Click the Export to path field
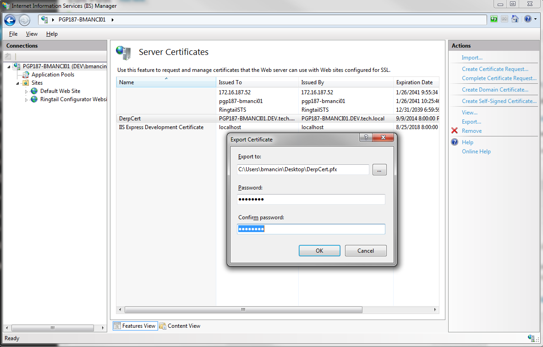Image resolution: width=543 pixels, height=347 pixels. click(x=303, y=169)
